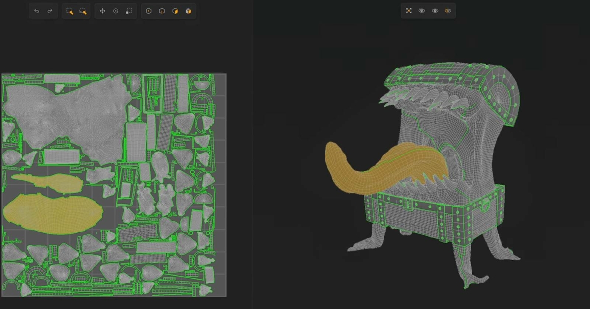The height and width of the screenshot is (309, 590).
Task: Hide selection with the crossed-out eye icon
Action: point(422,11)
